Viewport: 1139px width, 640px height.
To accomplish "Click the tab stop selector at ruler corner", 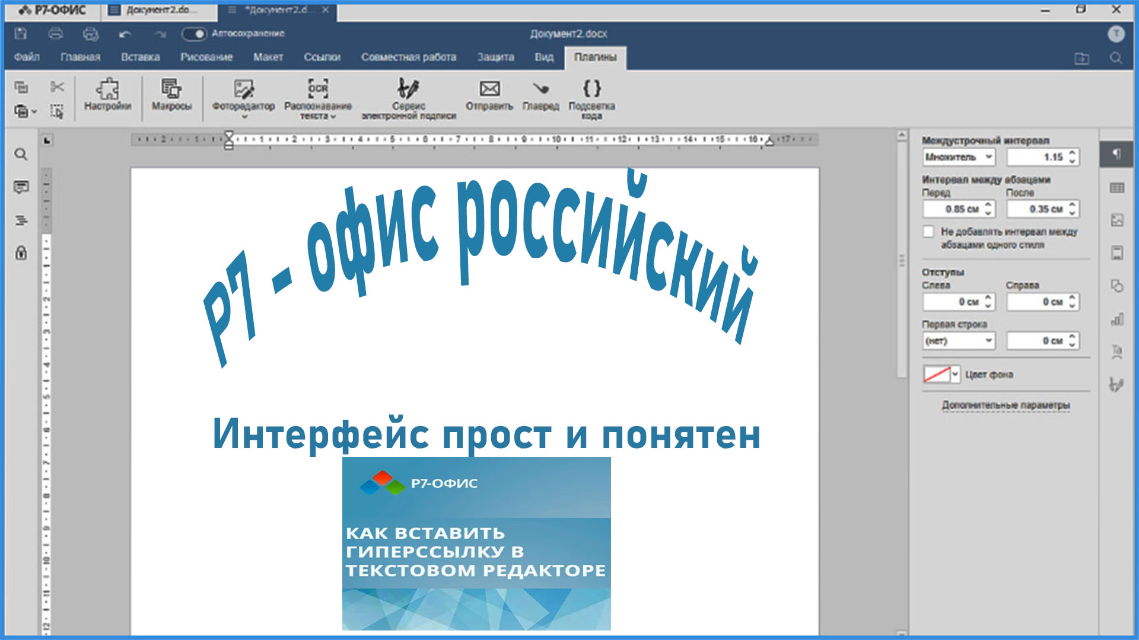I will pyautogui.click(x=47, y=140).
